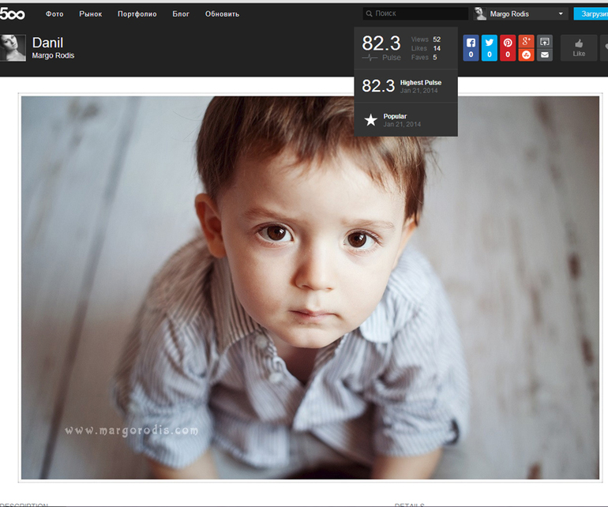Open the Рынок menu item
This screenshot has width=608, height=507.
(x=90, y=14)
